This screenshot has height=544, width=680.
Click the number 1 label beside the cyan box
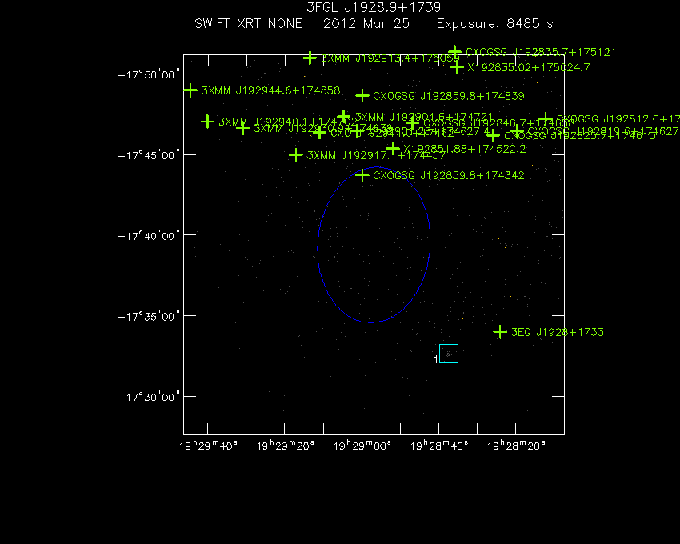[x=436, y=359]
